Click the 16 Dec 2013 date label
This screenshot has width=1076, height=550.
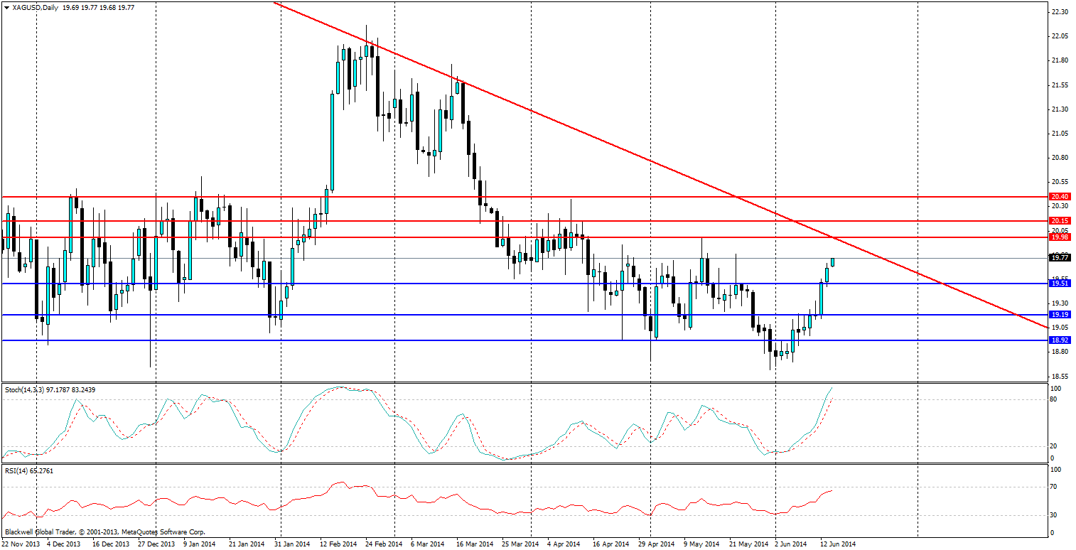point(111,544)
